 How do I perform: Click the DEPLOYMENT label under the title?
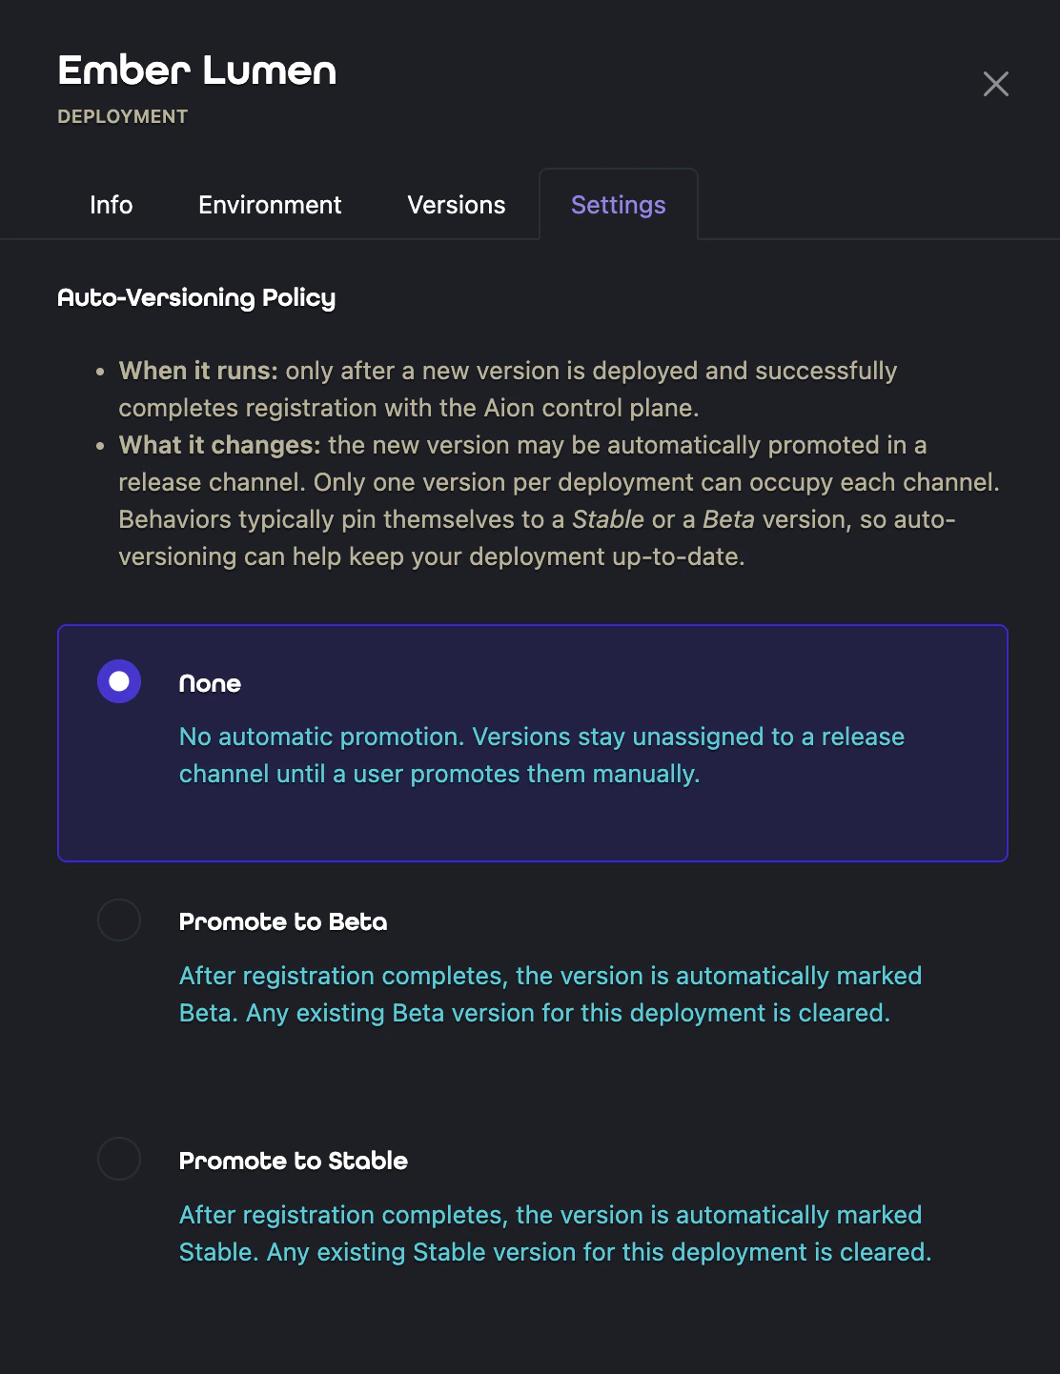coord(122,116)
